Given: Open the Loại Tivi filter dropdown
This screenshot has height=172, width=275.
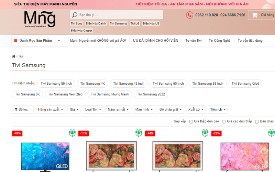Looking at the screenshot, I should pyautogui.click(x=93, y=109).
